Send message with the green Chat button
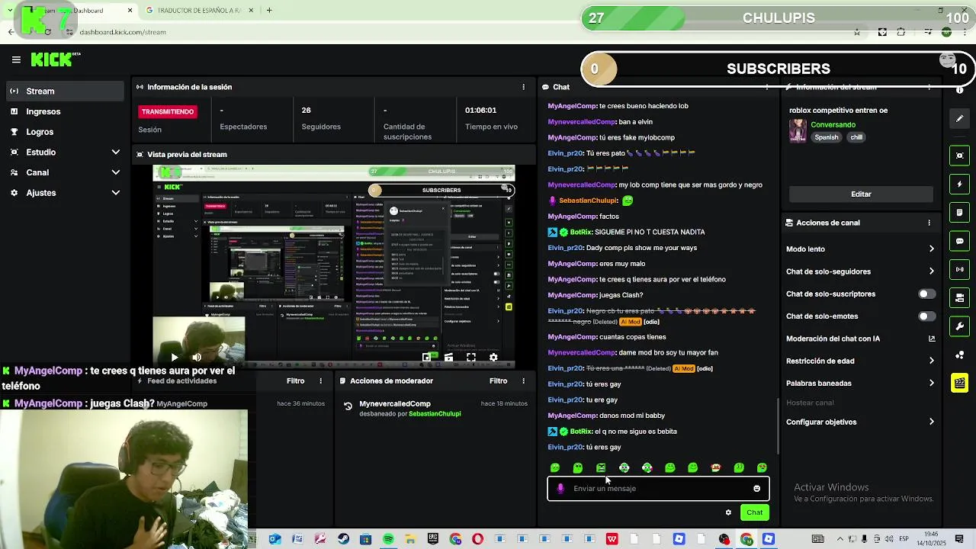The height and width of the screenshot is (549, 976). (x=754, y=512)
